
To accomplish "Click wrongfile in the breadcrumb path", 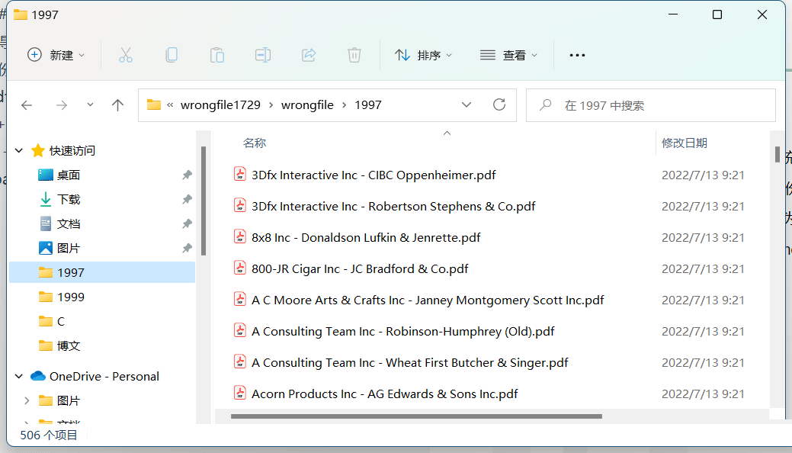I will [307, 104].
